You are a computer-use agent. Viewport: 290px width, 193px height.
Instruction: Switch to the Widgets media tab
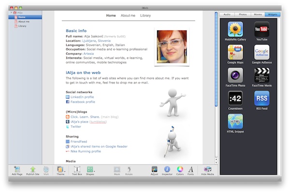click(273, 14)
